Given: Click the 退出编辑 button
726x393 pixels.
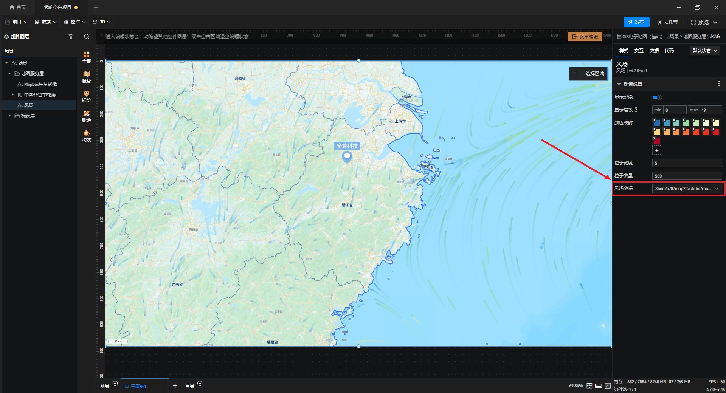Looking at the screenshot, I should pyautogui.click(x=585, y=37).
